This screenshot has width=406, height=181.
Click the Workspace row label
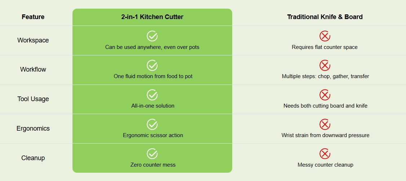click(33, 40)
